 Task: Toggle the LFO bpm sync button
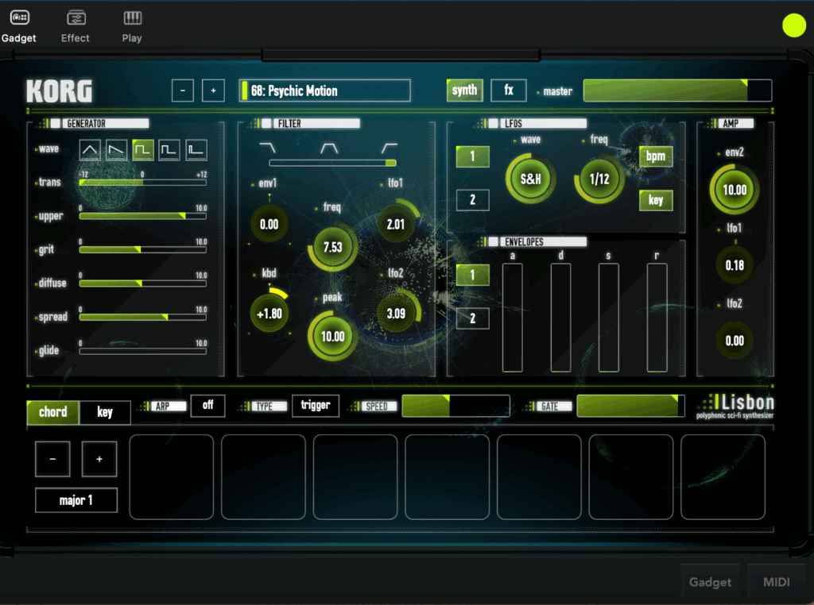pyautogui.click(x=655, y=156)
